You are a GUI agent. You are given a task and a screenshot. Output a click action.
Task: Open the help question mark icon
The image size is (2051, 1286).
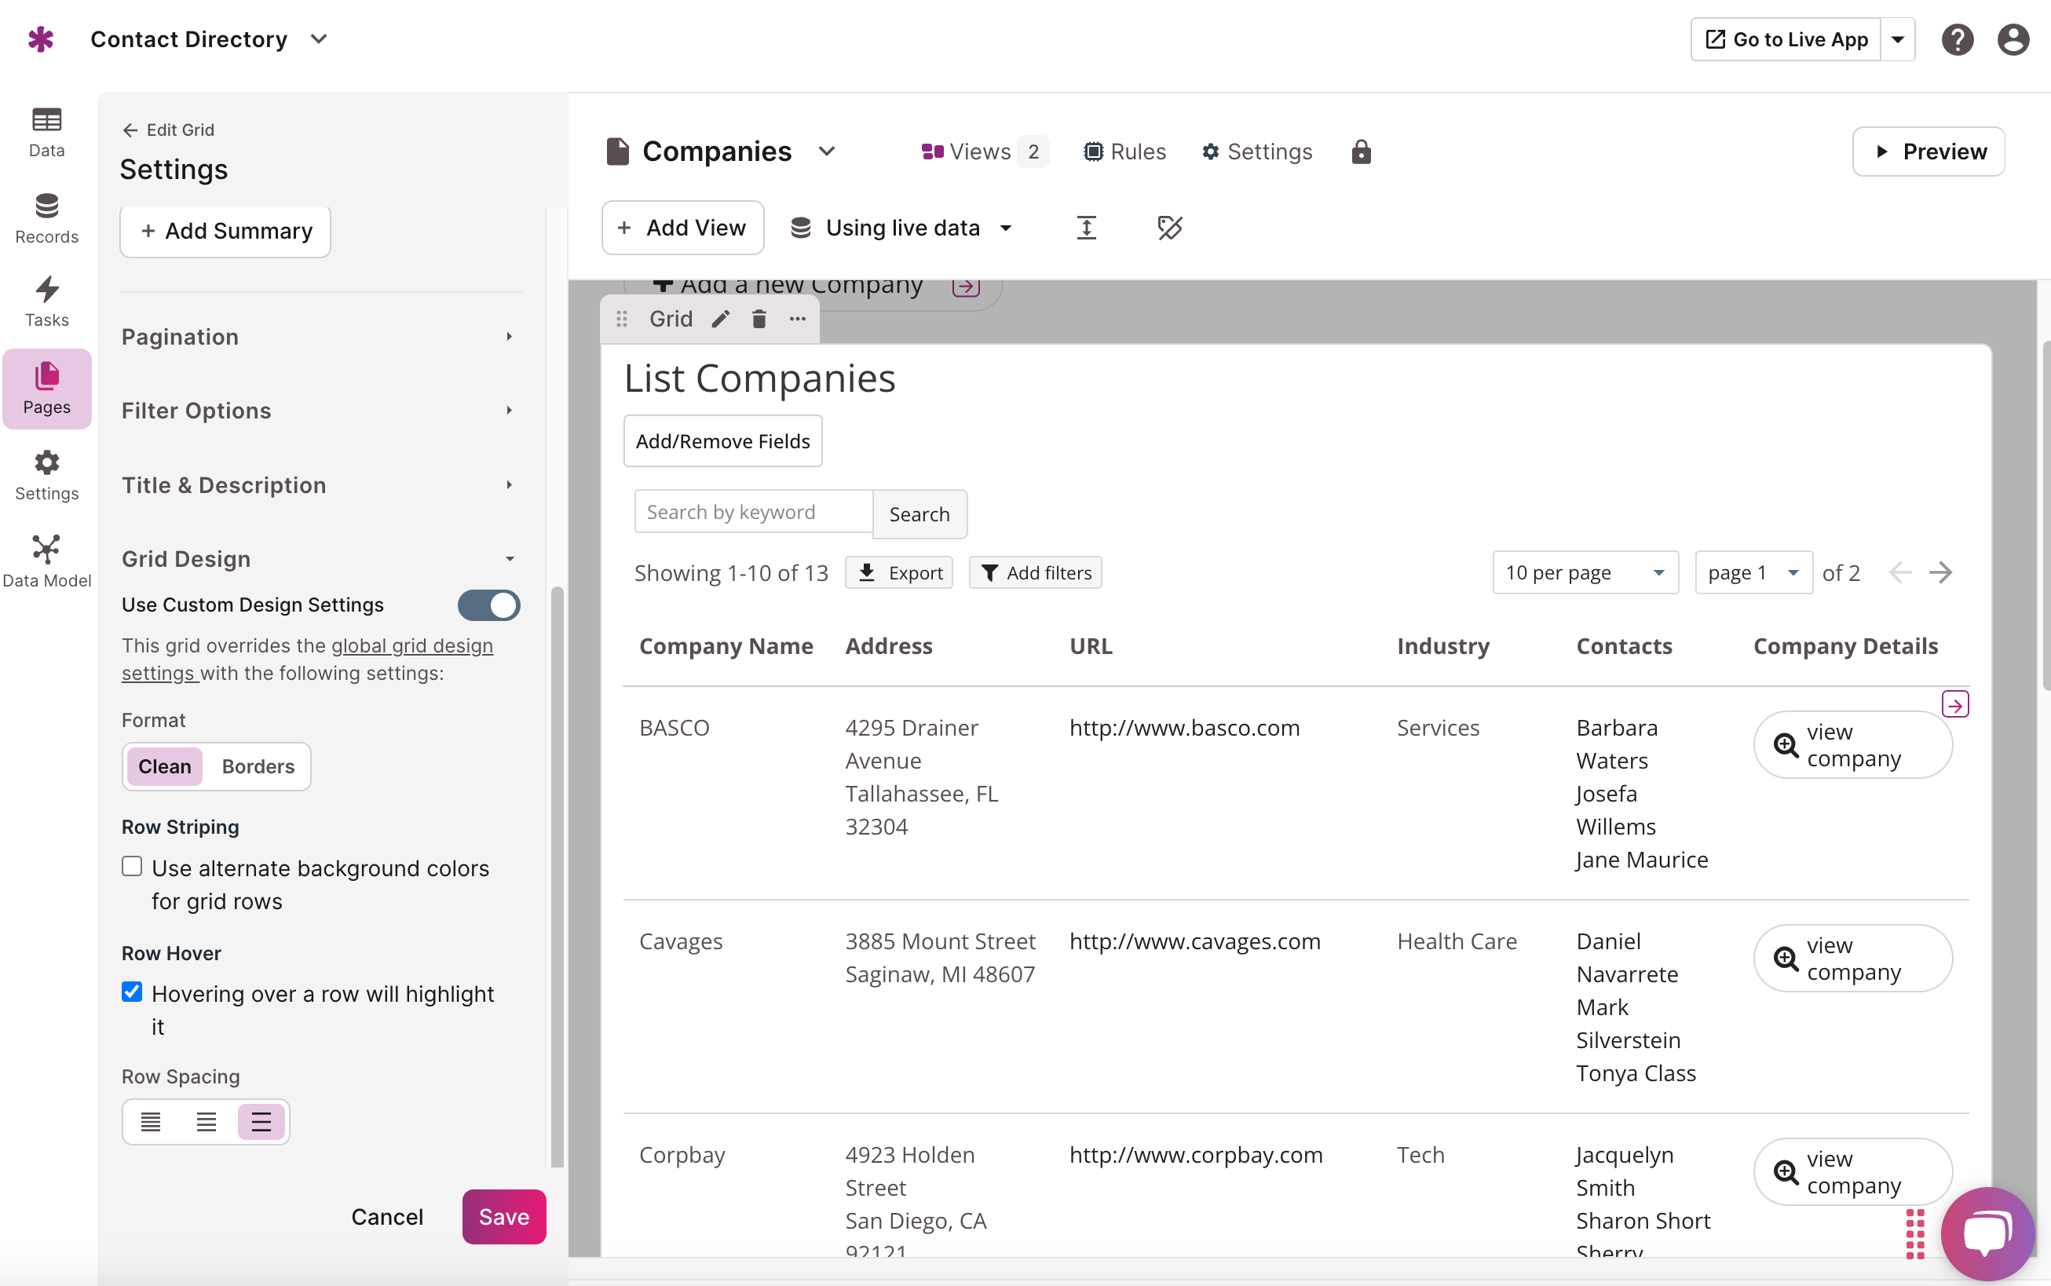pos(1957,39)
